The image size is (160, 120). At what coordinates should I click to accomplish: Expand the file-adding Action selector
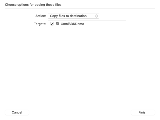(x=73, y=16)
